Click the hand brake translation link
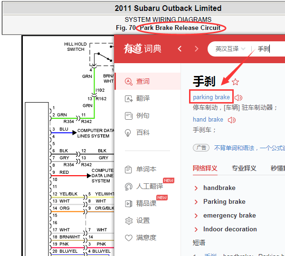 click(208, 119)
